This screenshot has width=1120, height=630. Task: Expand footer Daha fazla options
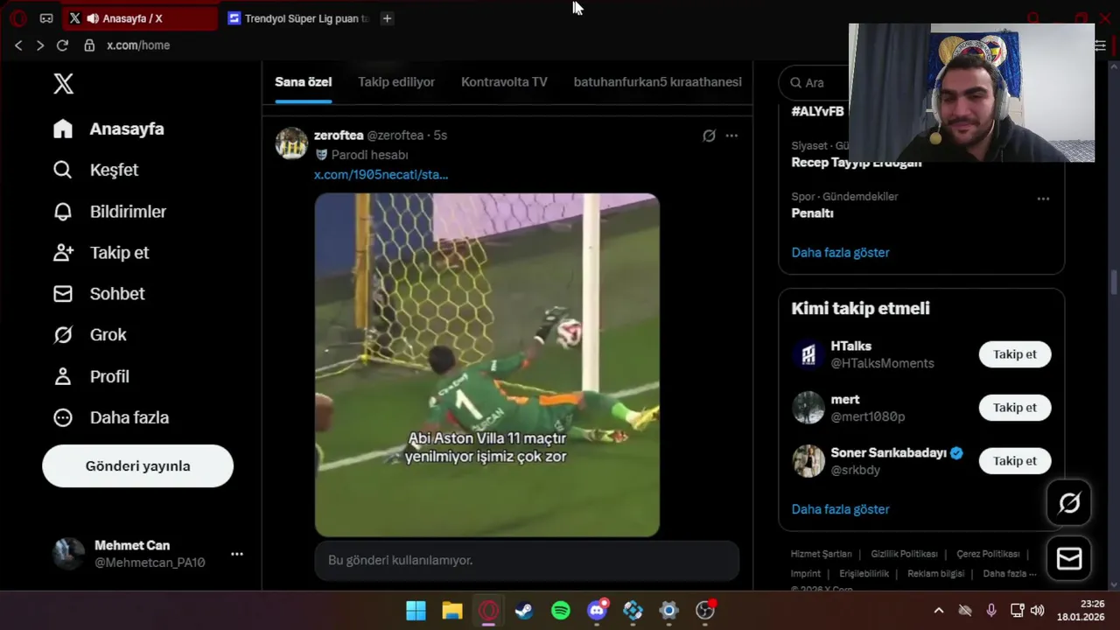(x=1009, y=574)
